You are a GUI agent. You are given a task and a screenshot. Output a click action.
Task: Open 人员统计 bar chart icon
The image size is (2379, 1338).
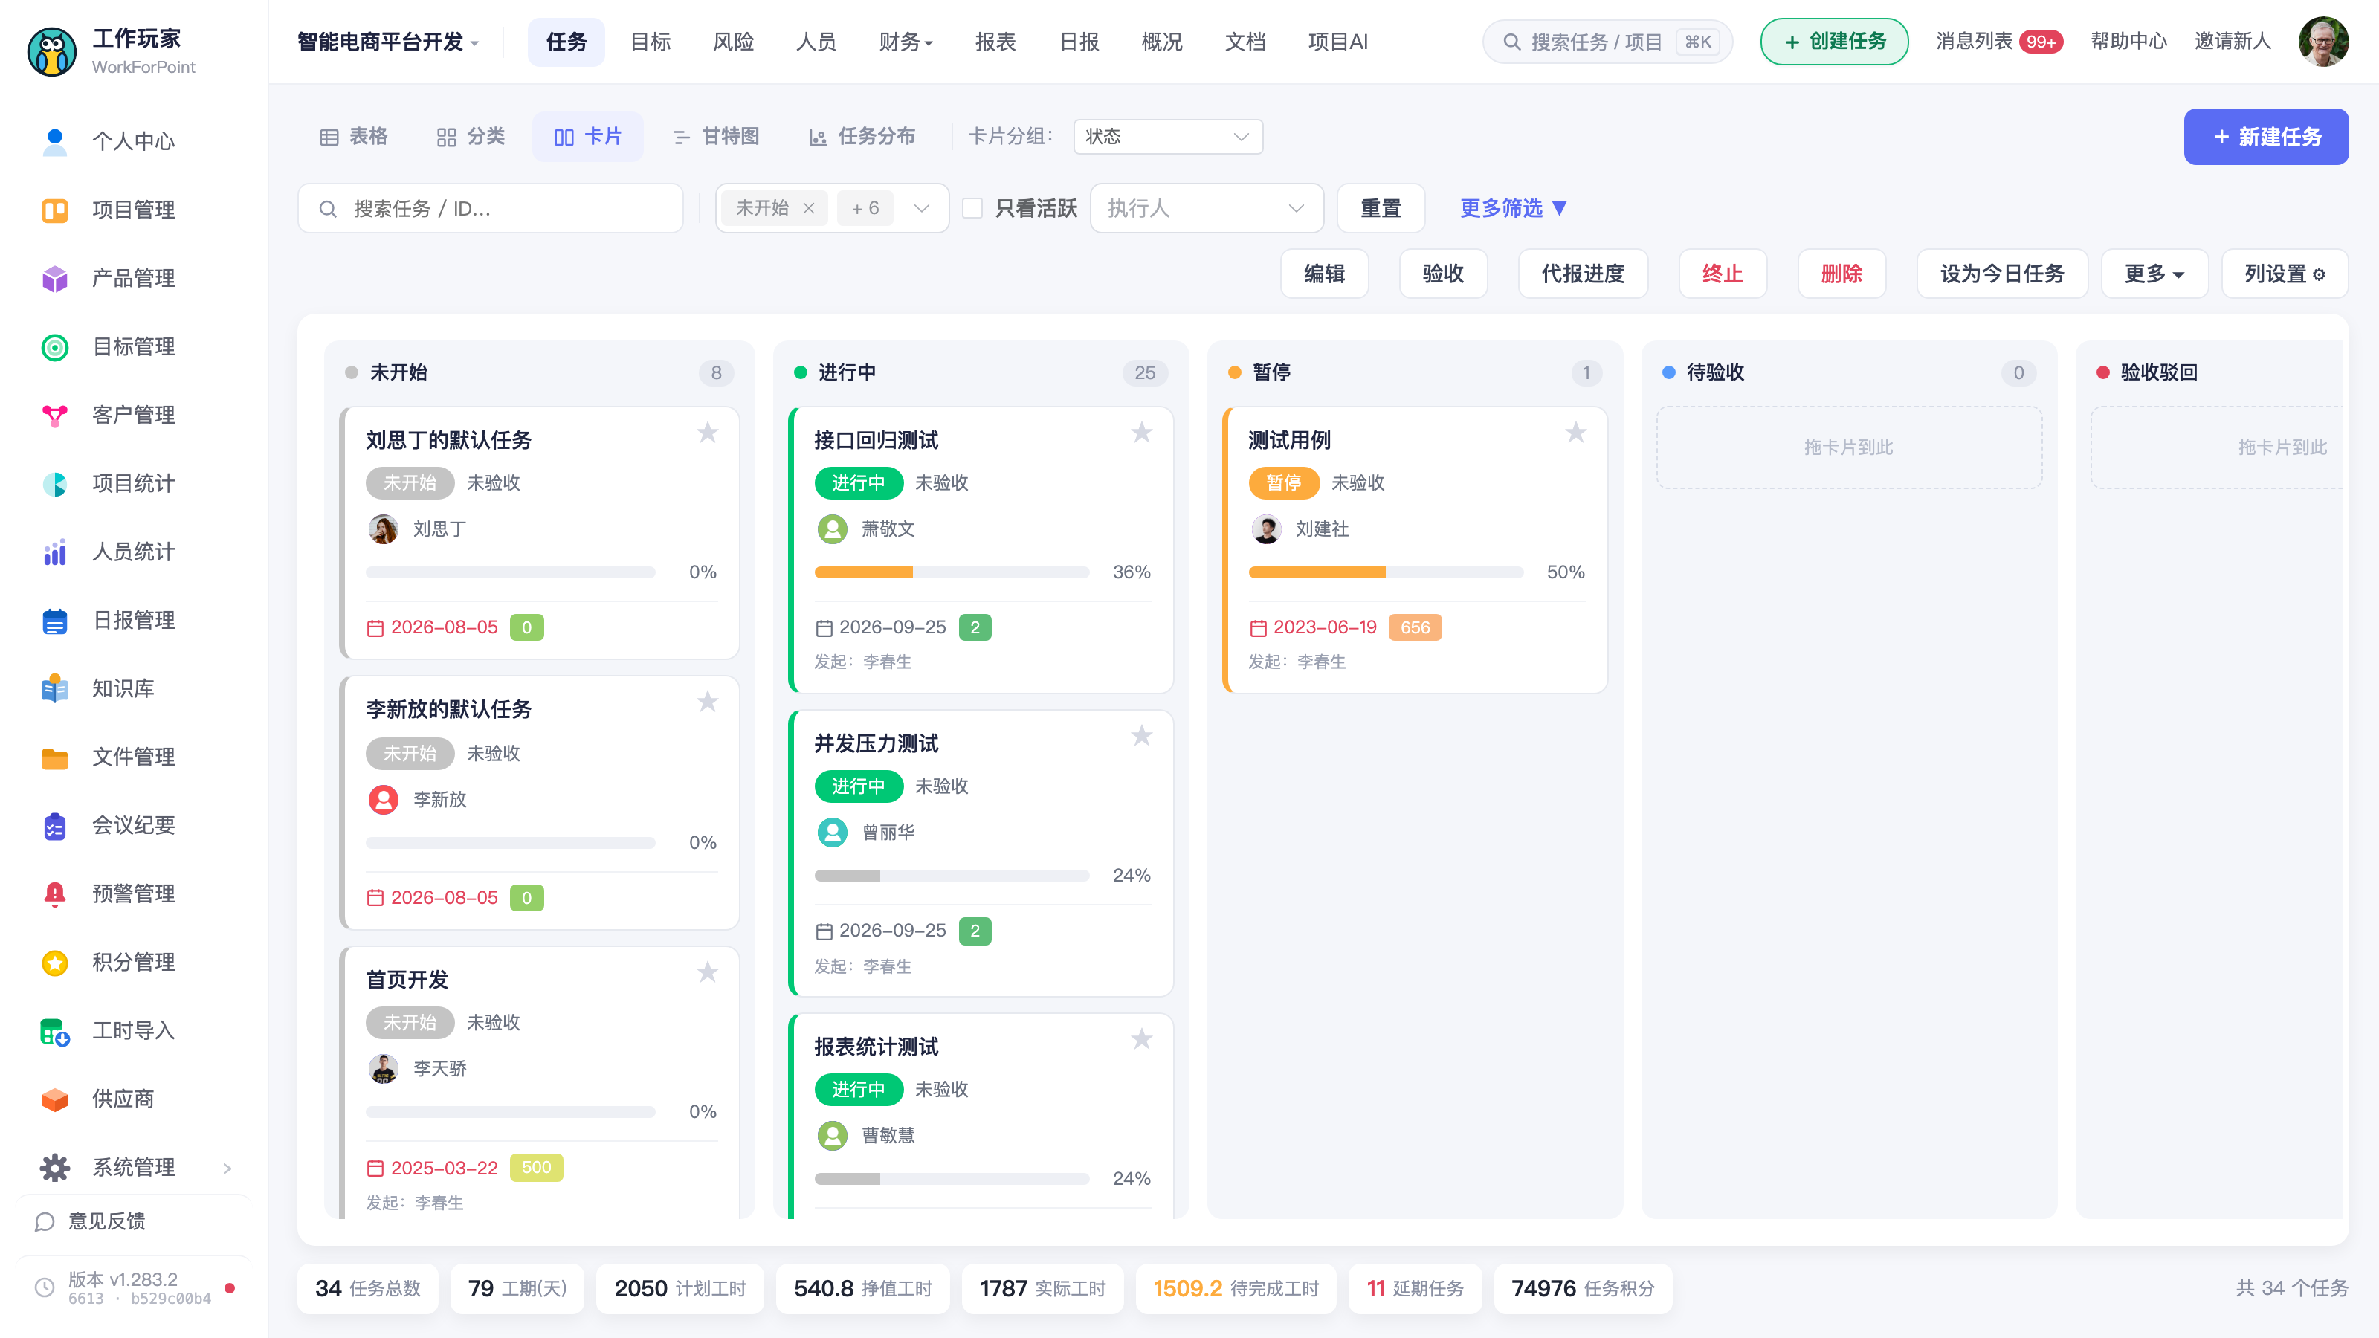[x=54, y=552]
